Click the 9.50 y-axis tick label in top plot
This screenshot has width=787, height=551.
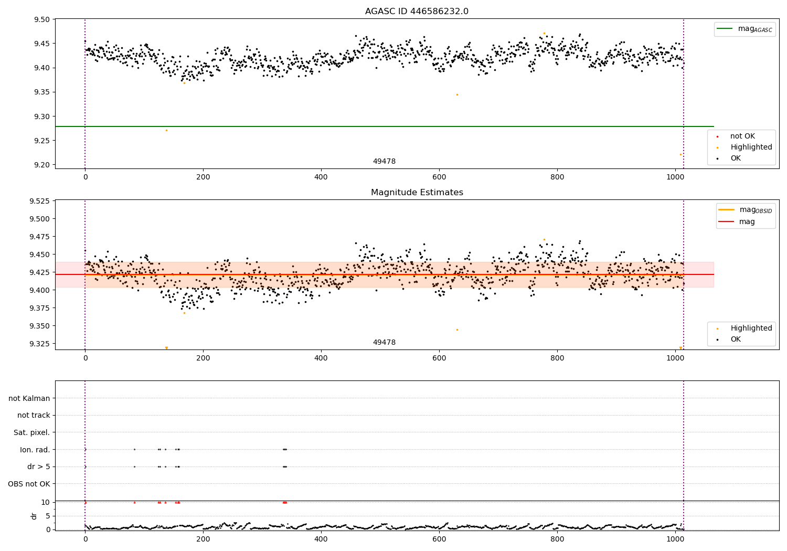pos(41,19)
